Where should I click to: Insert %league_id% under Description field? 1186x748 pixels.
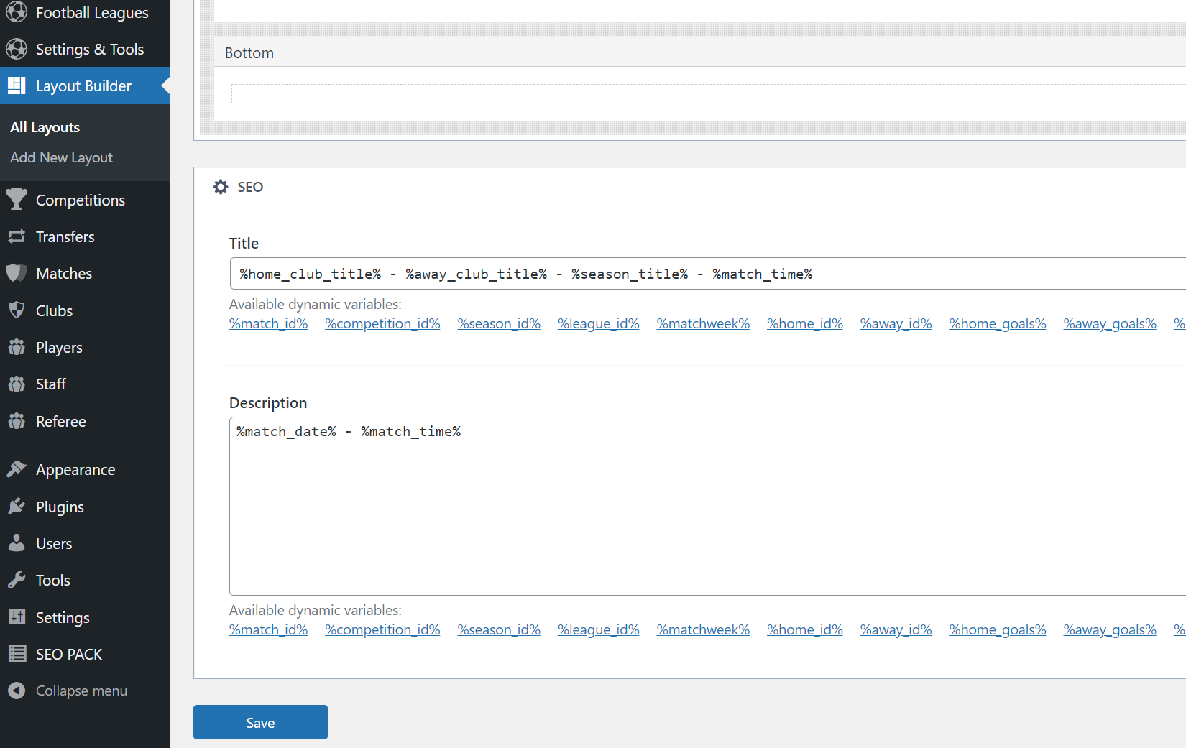pos(598,629)
